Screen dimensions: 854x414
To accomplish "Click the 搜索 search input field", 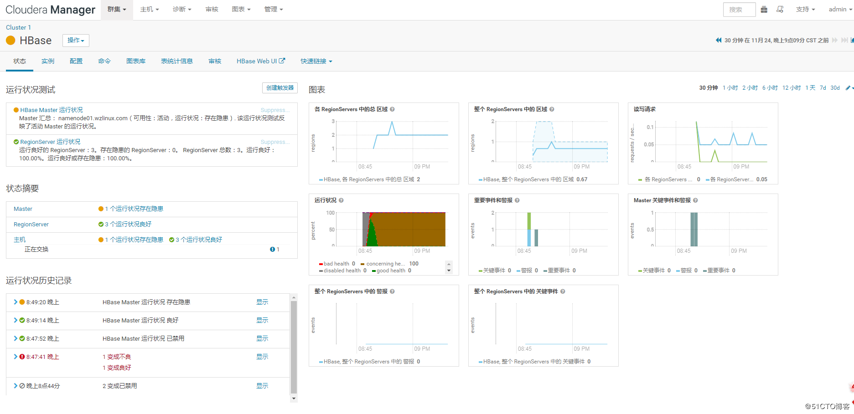I will pyautogui.click(x=739, y=10).
